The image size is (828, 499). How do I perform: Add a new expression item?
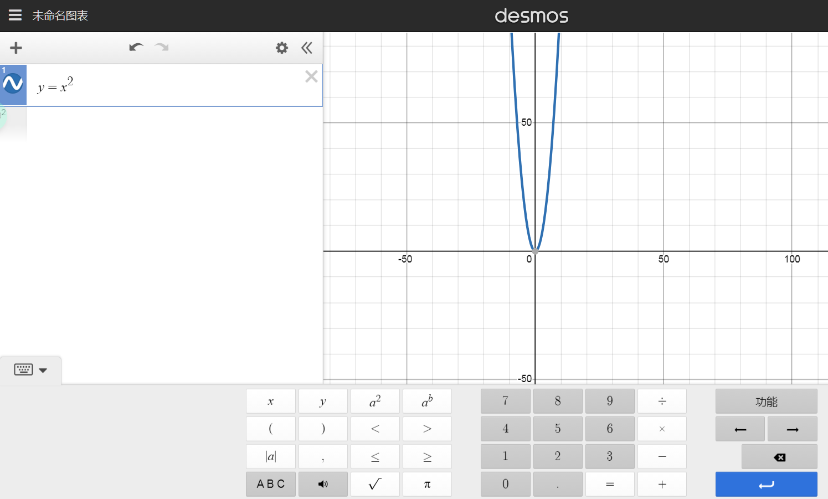click(x=16, y=48)
